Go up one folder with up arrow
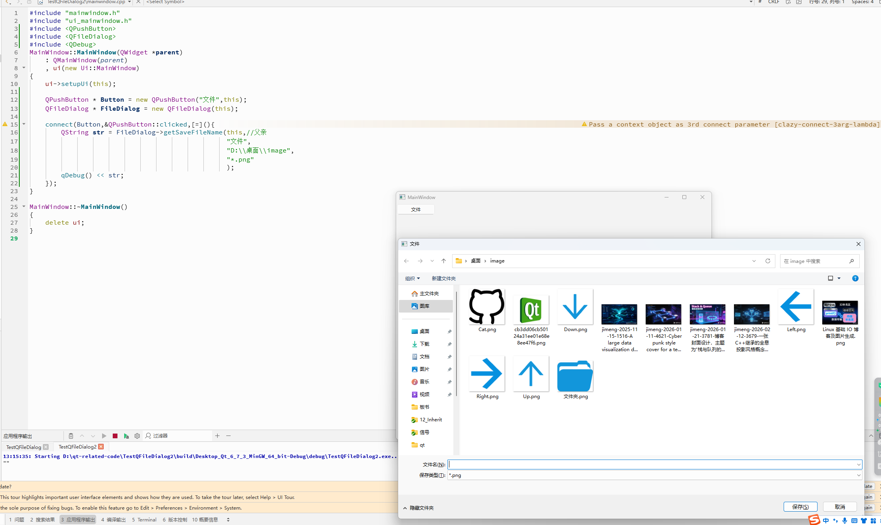 coord(443,261)
